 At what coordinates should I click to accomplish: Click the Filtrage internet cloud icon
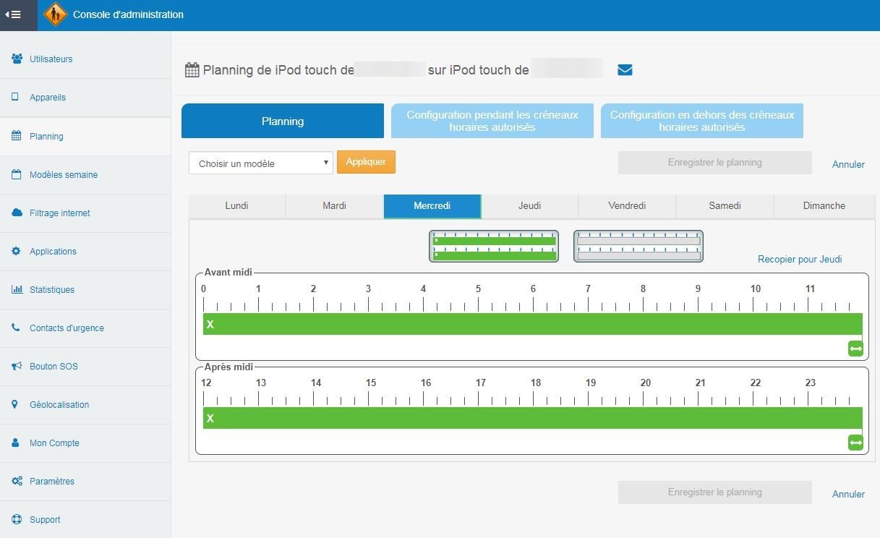point(17,213)
